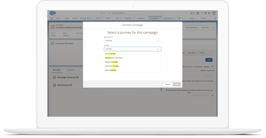Expand the Accounts tab dropdown chevron

[x=133, y=19]
